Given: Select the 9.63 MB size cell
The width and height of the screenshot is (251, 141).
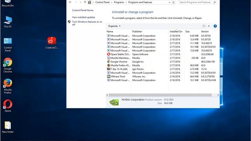Looking at the screenshot, I should 195,36.
